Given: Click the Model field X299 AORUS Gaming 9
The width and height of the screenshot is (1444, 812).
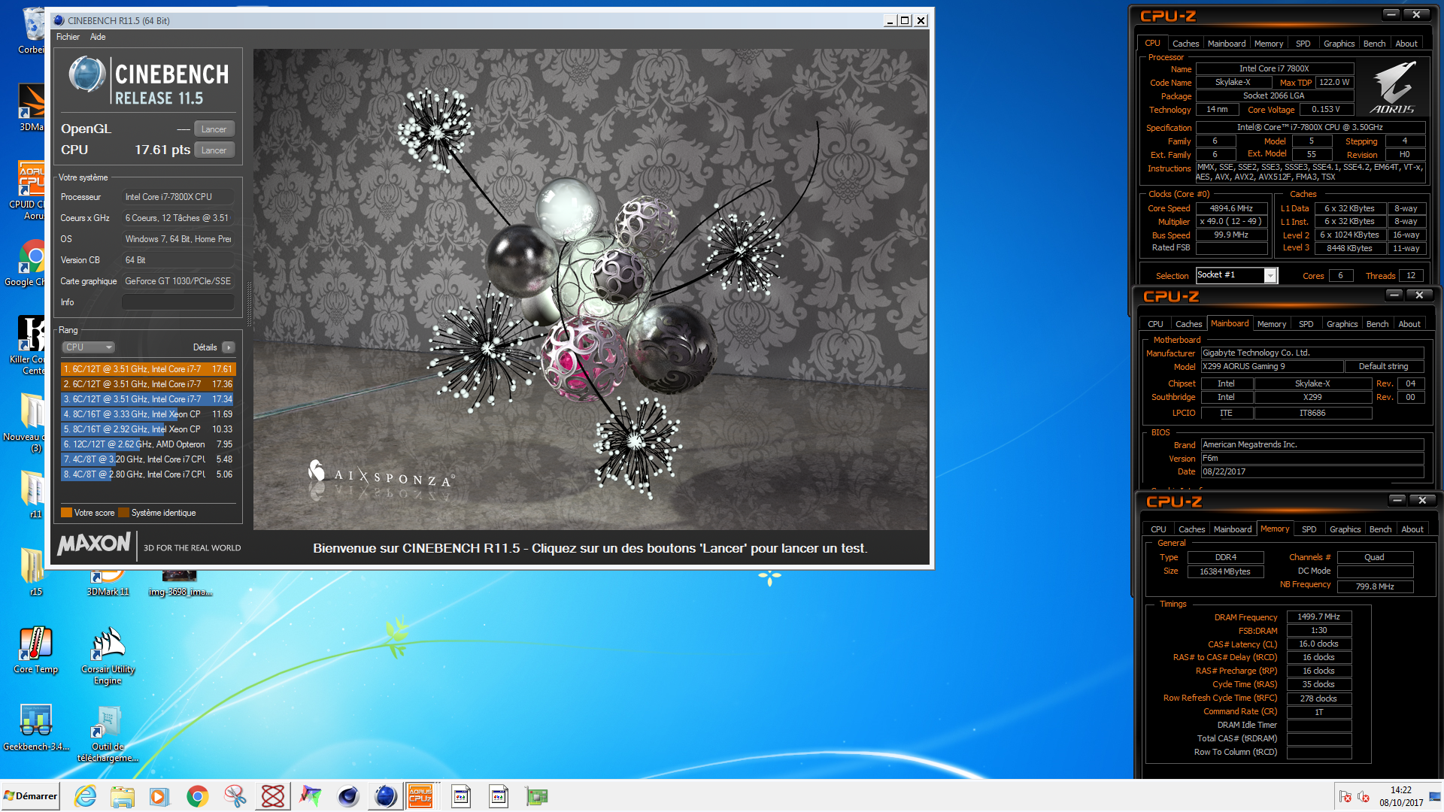Looking at the screenshot, I should click(1272, 367).
